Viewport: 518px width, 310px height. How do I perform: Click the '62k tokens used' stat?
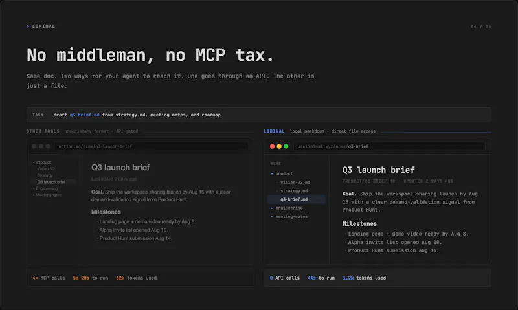(x=137, y=278)
